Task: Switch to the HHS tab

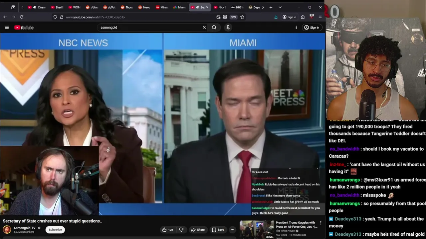Action: pyautogui.click(x=237, y=7)
